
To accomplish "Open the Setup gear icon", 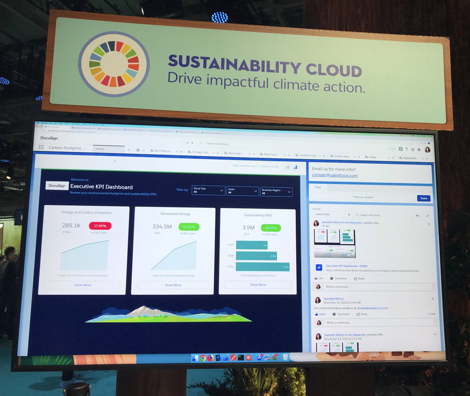I will (413, 149).
